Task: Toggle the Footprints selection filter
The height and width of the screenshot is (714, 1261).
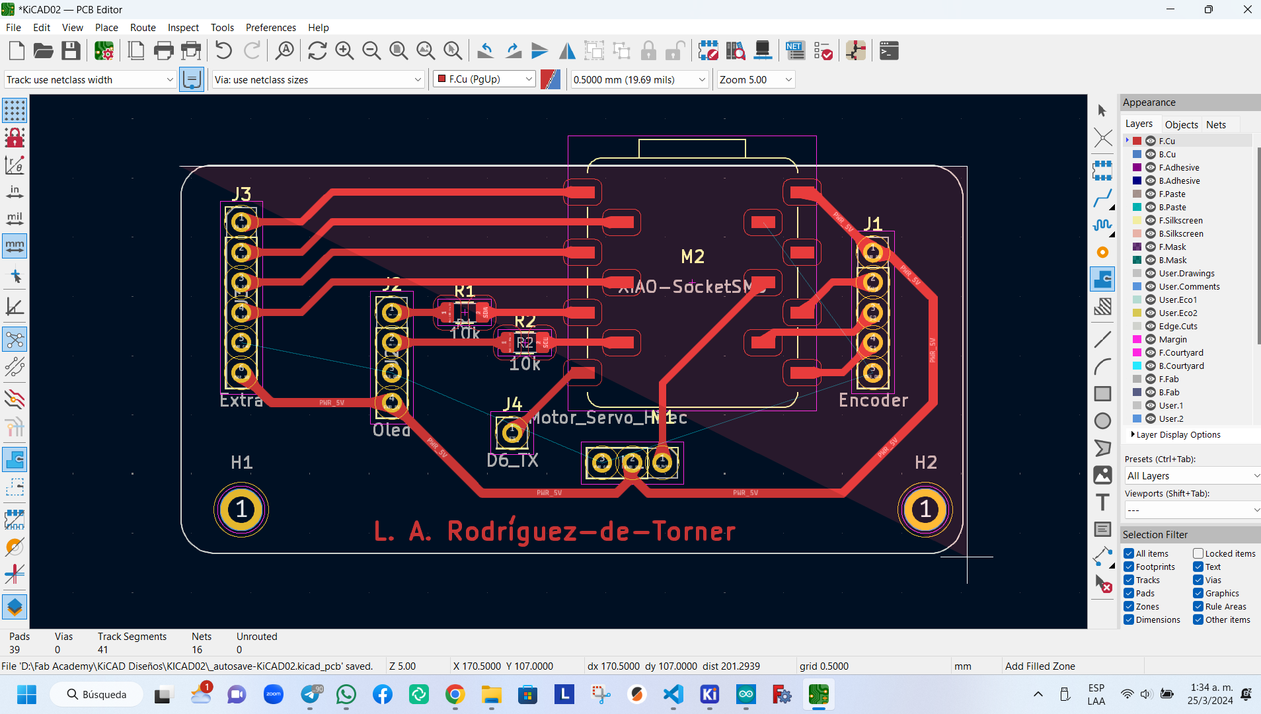Action: pyautogui.click(x=1129, y=567)
